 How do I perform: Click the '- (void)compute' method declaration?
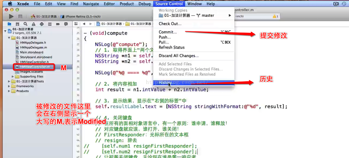pyautogui.click(x=106, y=33)
